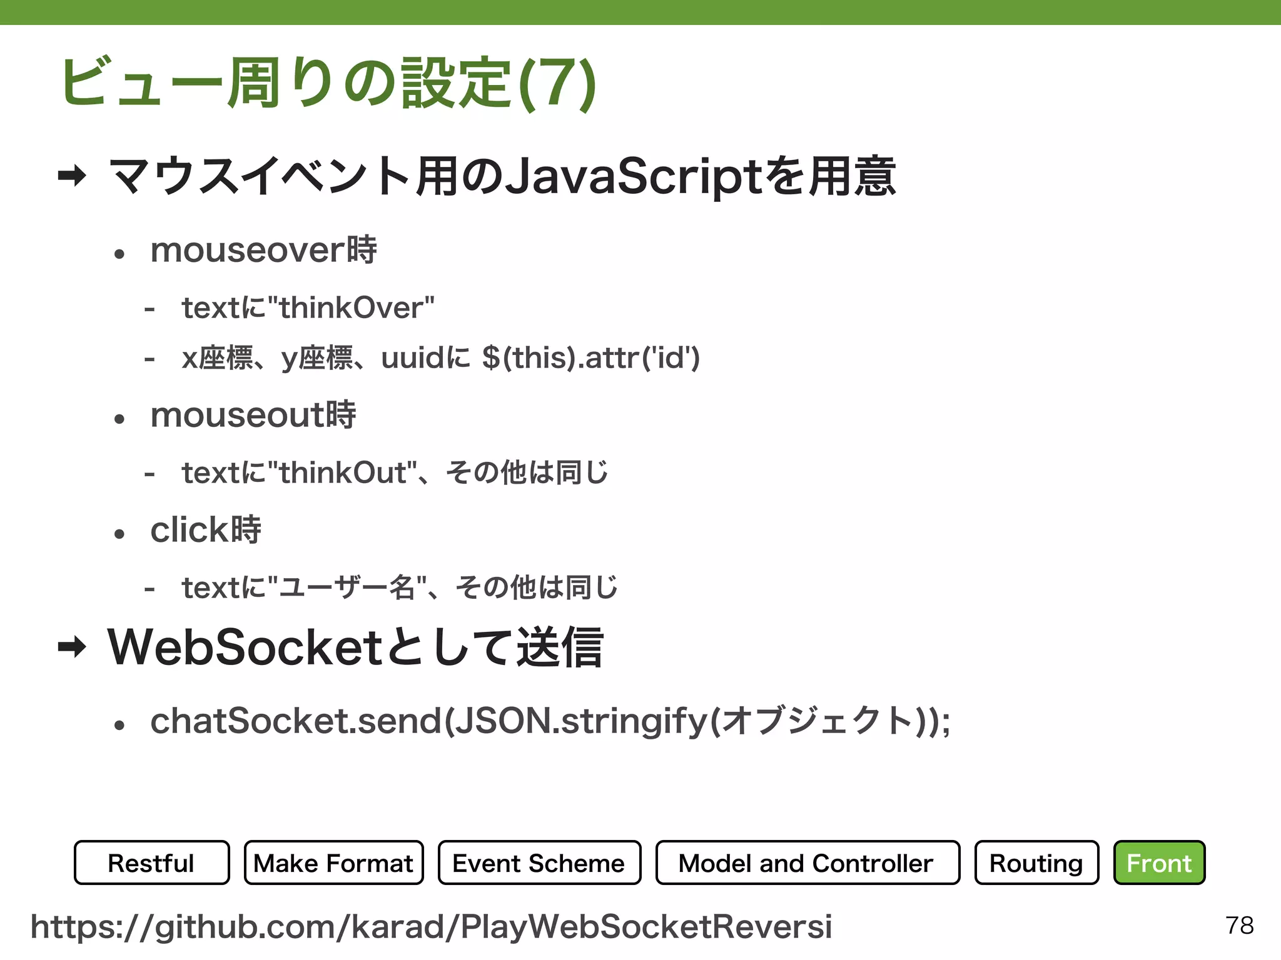Image resolution: width=1281 pixels, height=960 pixels.
Task: Click the mouseover時 bullet
Action: pos(263,250)
